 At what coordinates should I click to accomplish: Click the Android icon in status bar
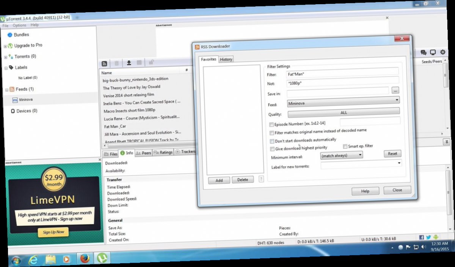pyautogui.click(x=436, y=237)
